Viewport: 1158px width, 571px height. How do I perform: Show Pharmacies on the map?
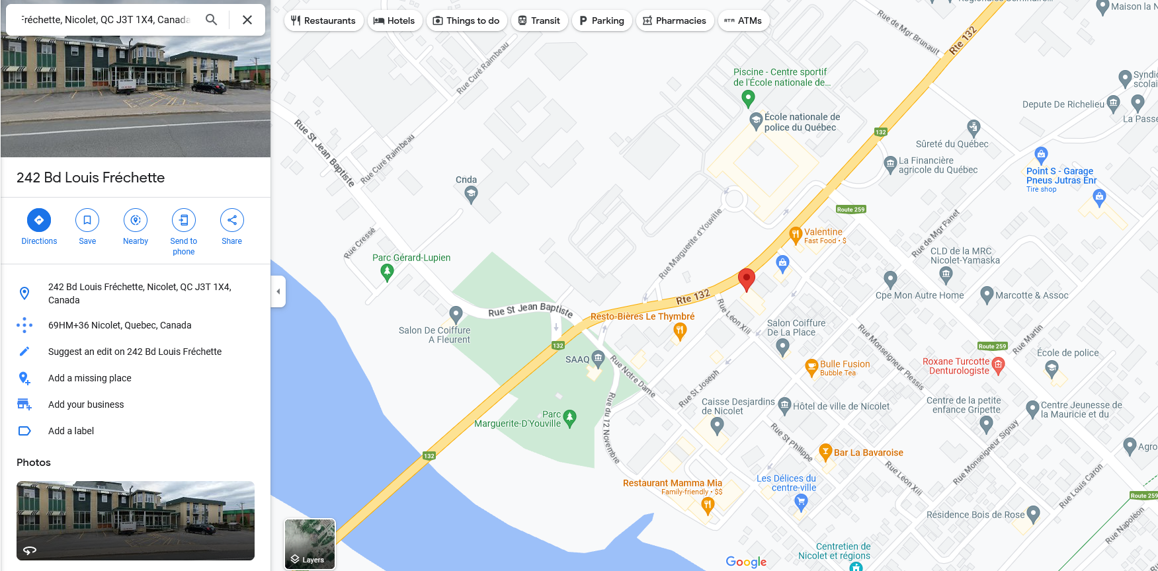(675, 20)
